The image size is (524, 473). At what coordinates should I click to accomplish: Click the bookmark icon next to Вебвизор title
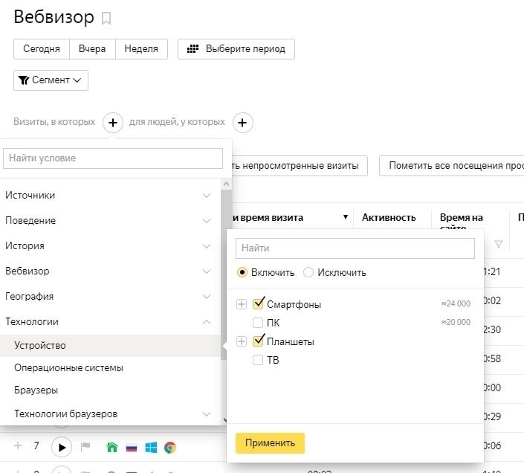pyautogui.click(x=107, y=18)
